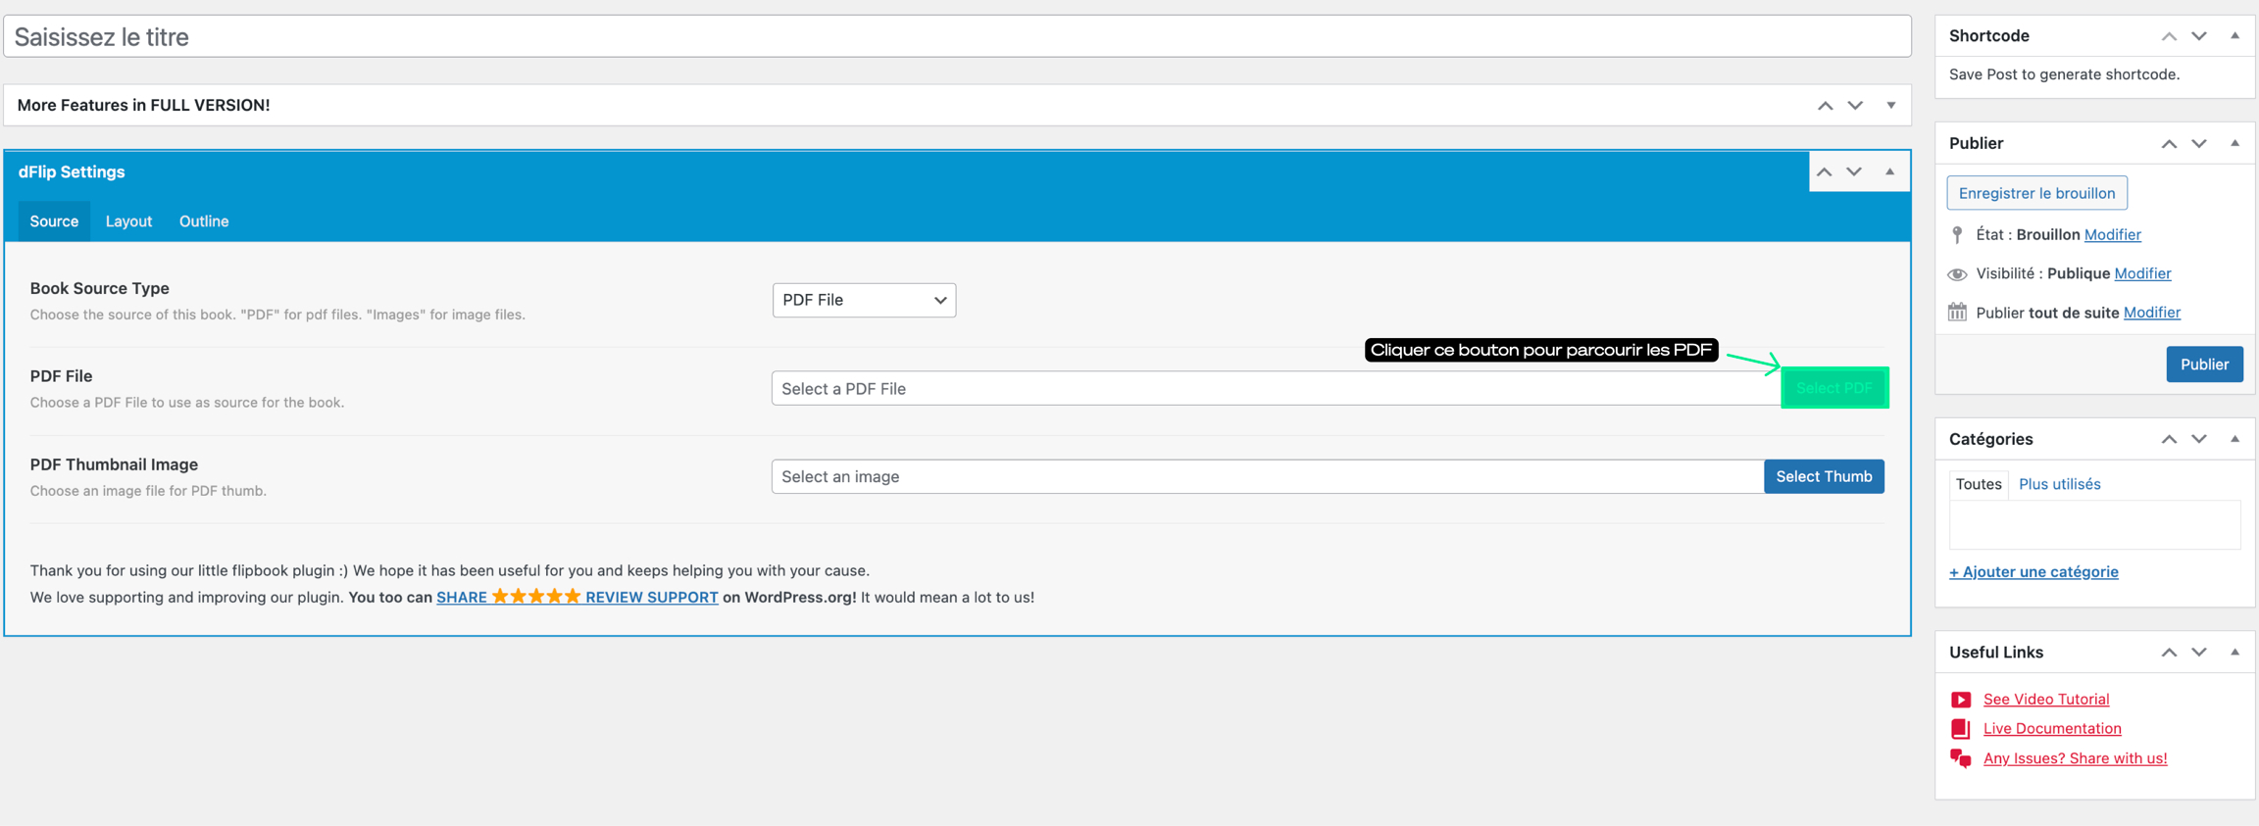This screenshot has width=2259, height=826.
Task: Move Publier panel up arrow
Action: click(2169, 144)
